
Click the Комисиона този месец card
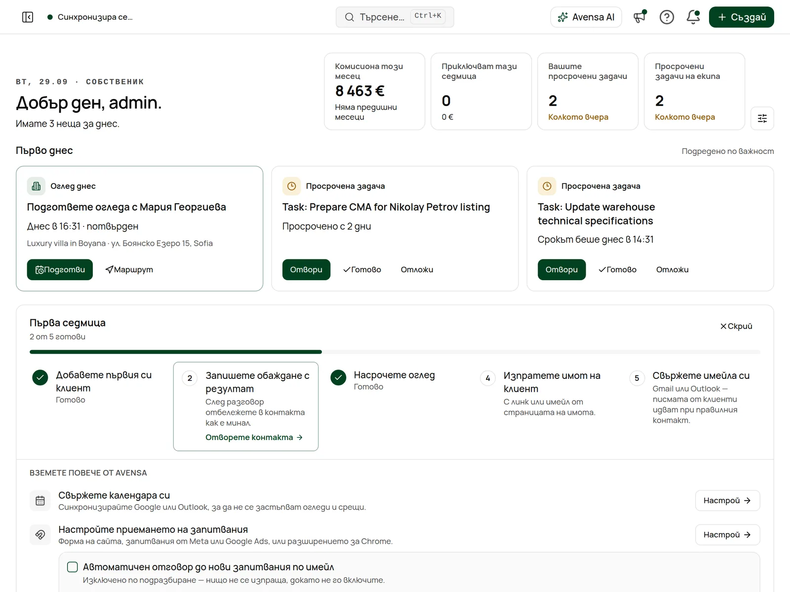[374, 91]
